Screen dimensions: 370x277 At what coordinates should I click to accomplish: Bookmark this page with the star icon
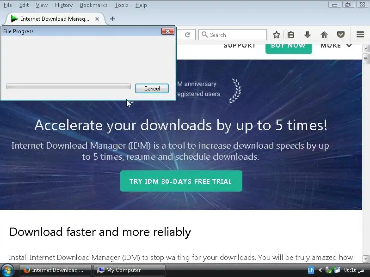pyautogui.click(x=276, y=35)
